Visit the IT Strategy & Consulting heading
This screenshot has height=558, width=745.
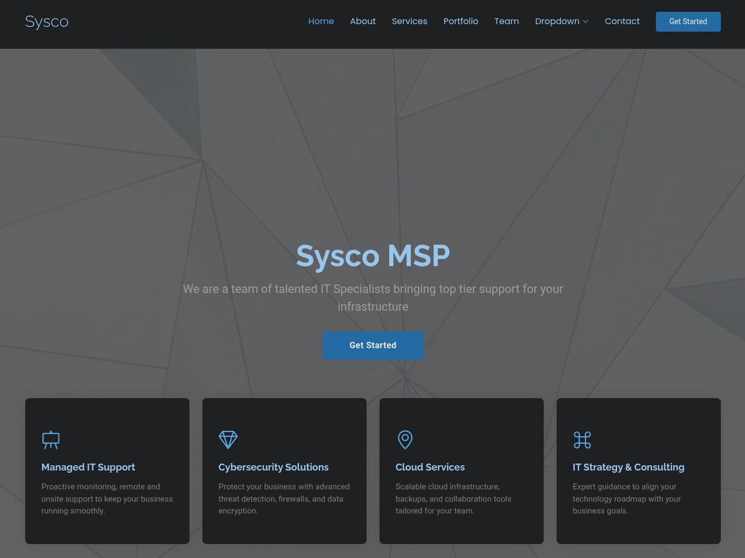(628, 467)
